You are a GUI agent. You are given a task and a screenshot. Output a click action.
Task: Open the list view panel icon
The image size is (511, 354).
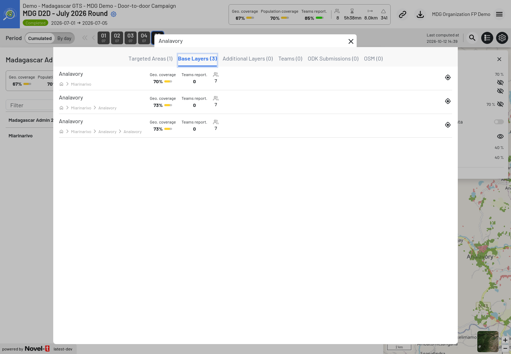point(487,38)
